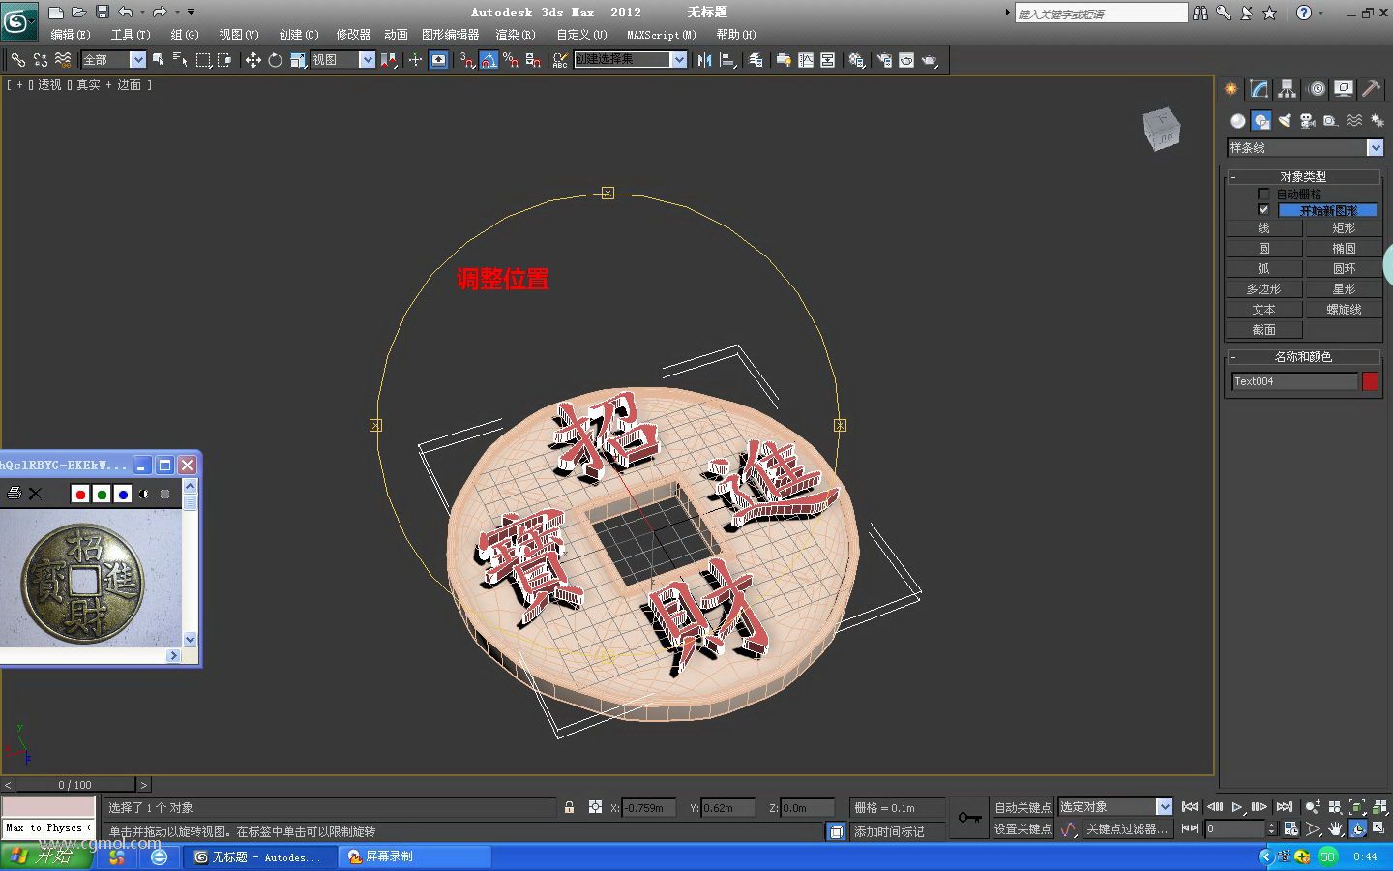Image resolution: width=1393 pixels, height=871 pixels.
Task: Redo with the redo arrow icon
Action: point(160,13)
